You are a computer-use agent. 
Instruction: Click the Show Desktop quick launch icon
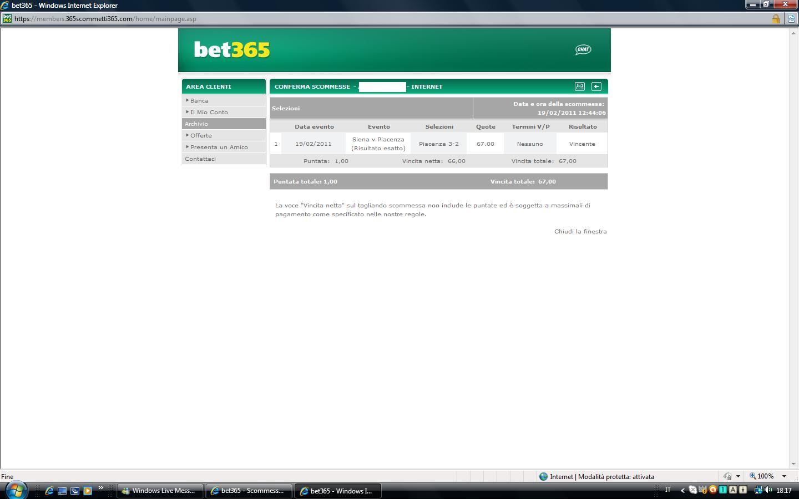pyautogui.click(x=62, y=491)
